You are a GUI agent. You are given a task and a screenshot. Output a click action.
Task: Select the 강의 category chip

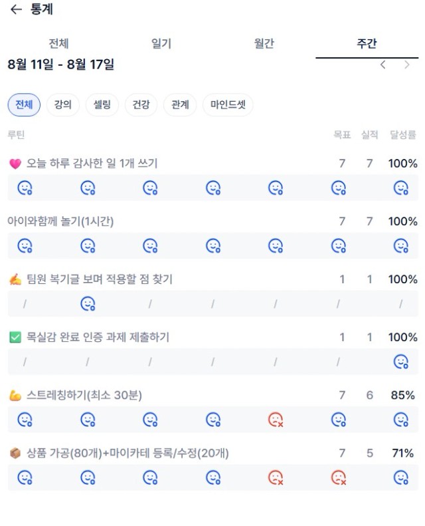(x=63, y=104)
